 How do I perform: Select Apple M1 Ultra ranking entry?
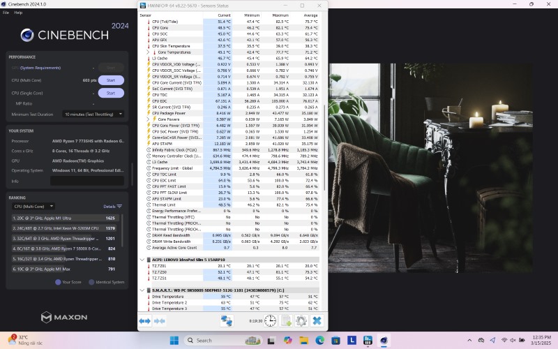click(x=66, y=218)
